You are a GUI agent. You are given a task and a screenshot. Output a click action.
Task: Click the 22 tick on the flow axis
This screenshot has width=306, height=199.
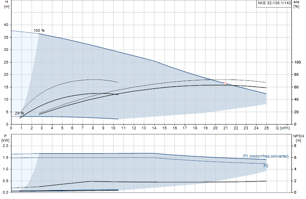click(x=236, y=128)
